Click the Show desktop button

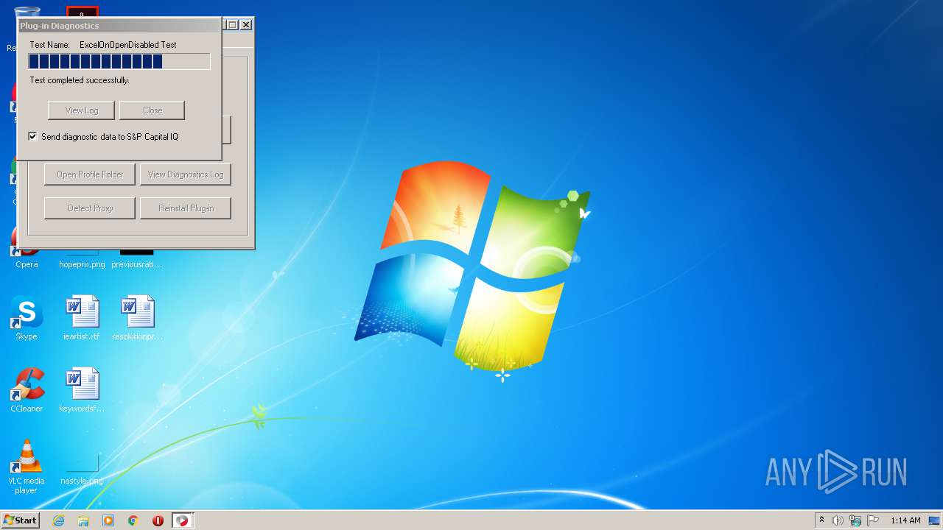[935, 520]
